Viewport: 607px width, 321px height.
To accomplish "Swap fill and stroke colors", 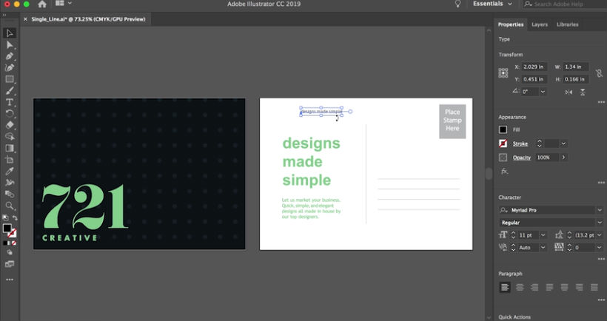I will 15,217.
